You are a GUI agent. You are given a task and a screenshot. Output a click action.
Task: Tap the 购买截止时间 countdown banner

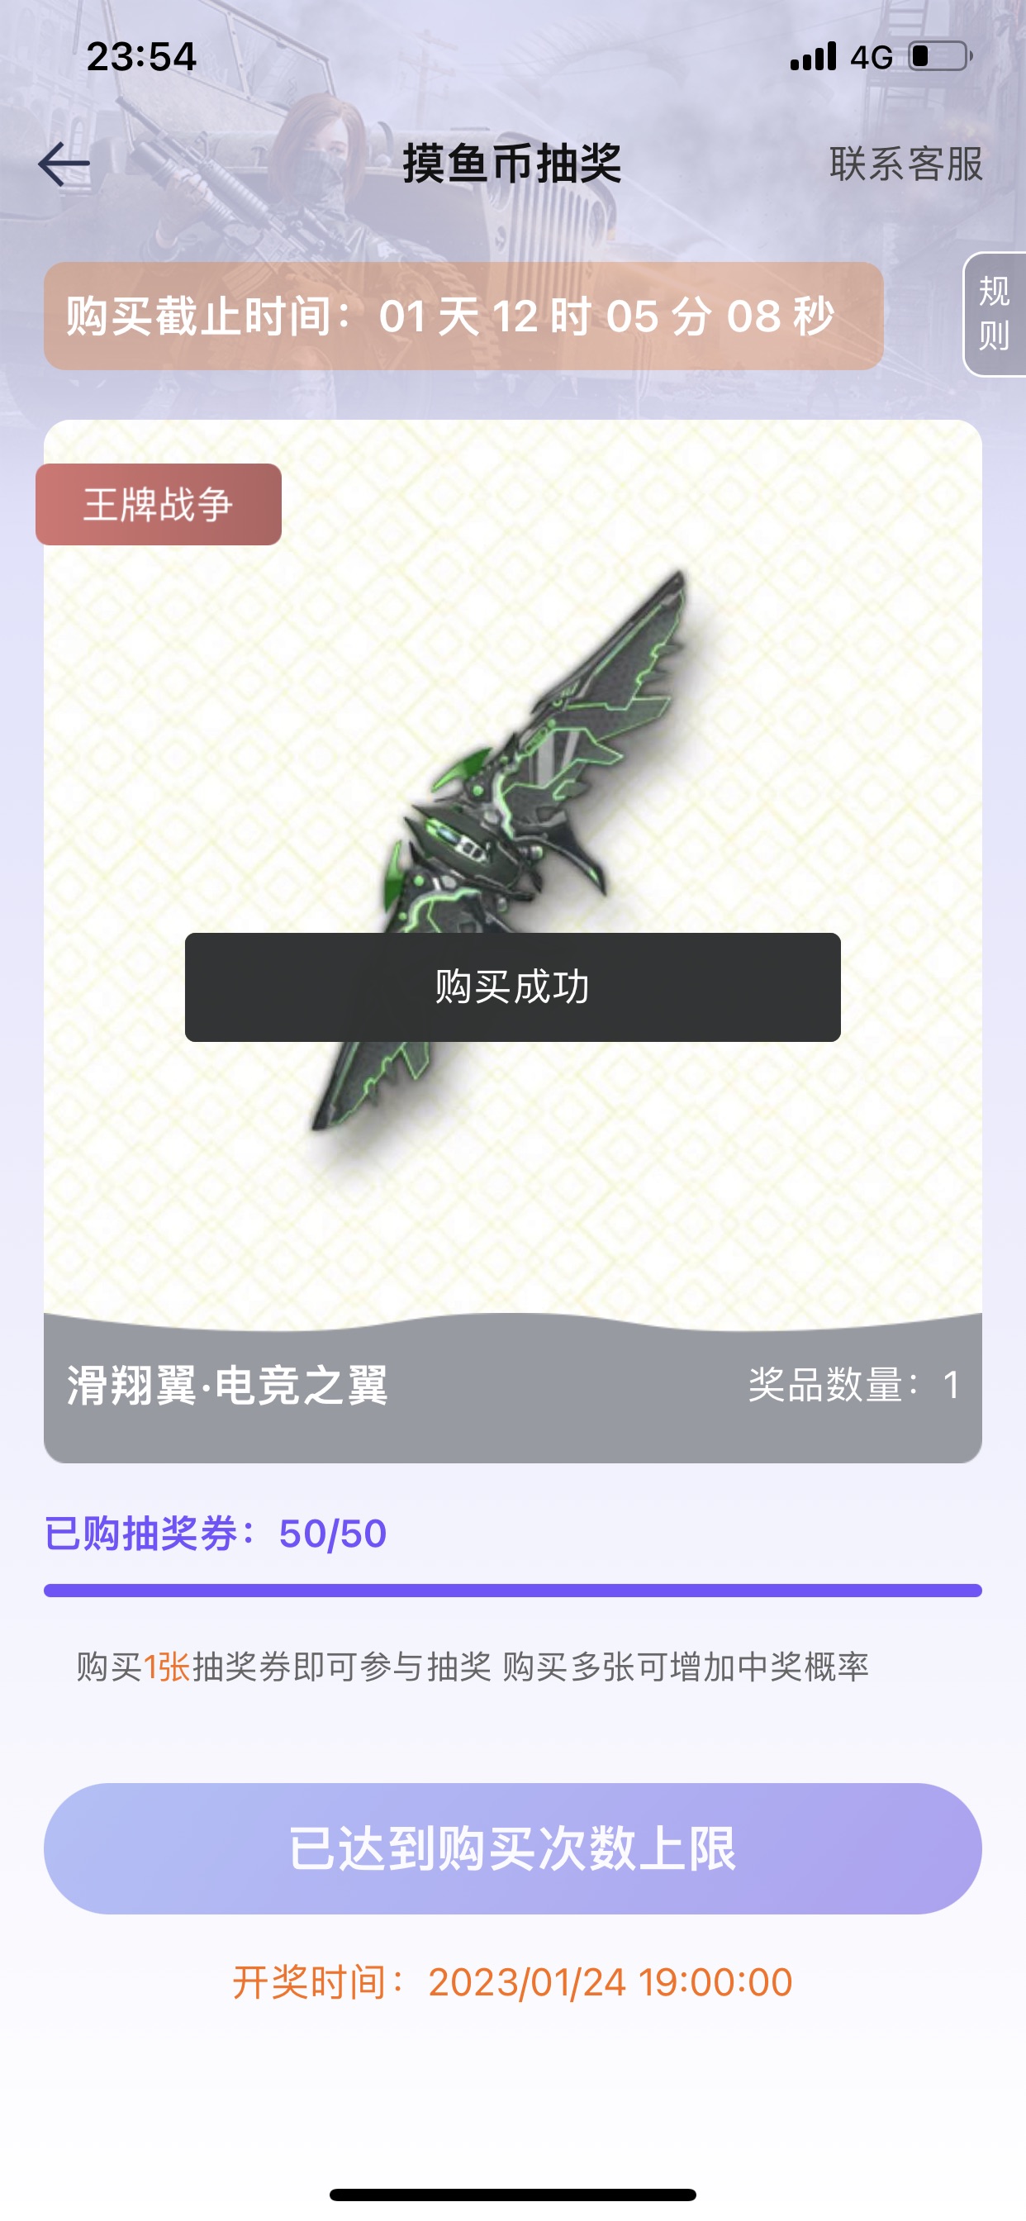pos(464,316)
